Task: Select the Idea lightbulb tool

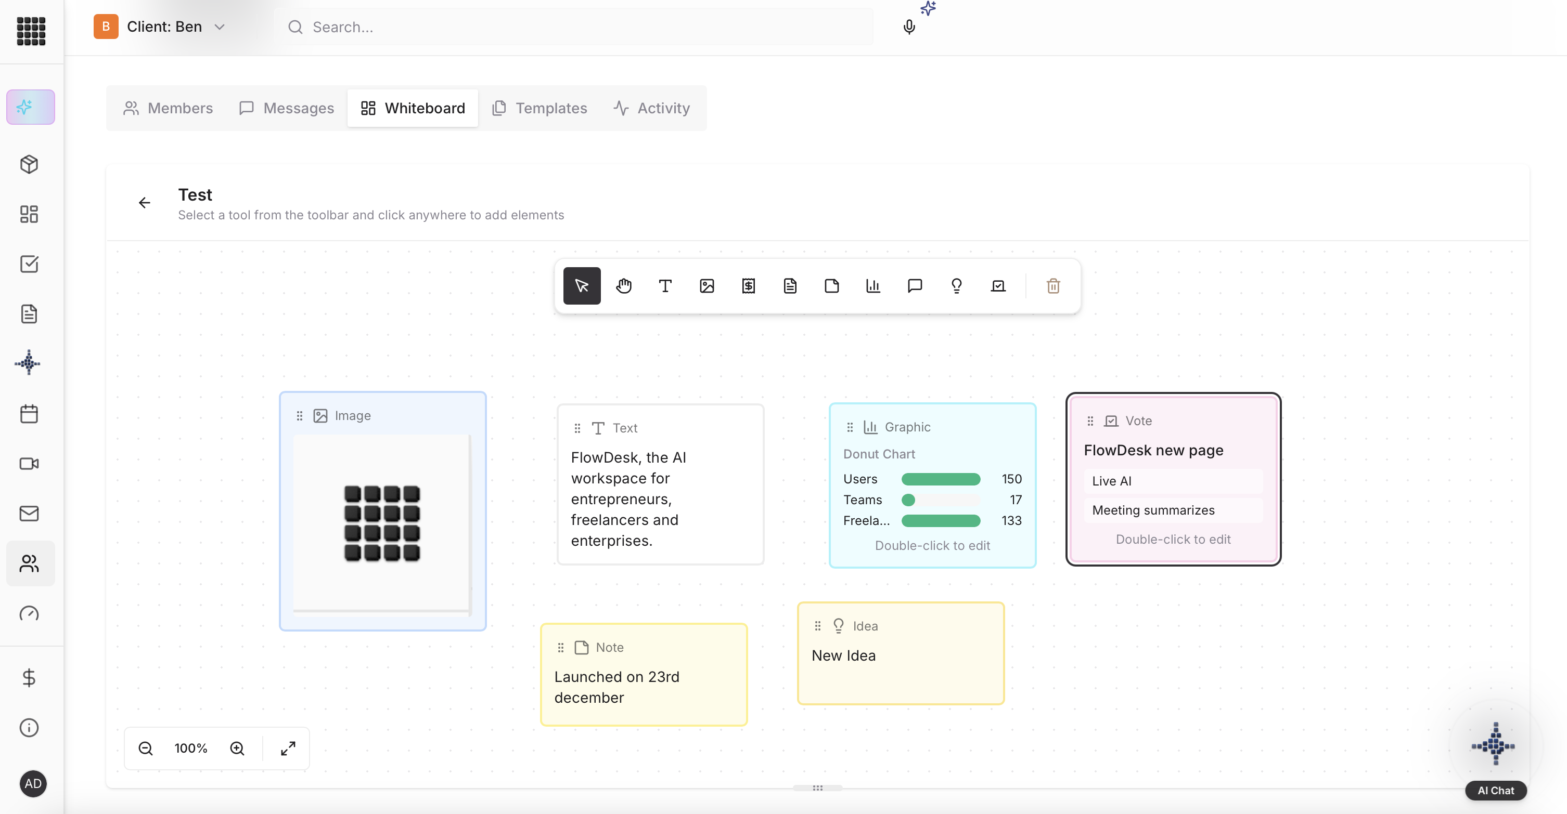Action: coord(956,286)
